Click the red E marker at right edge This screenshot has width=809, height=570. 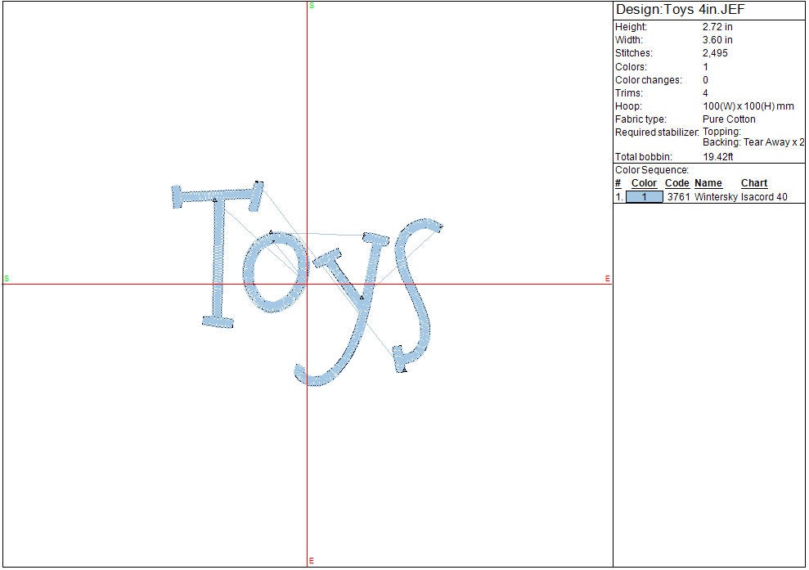click(607, 279)
